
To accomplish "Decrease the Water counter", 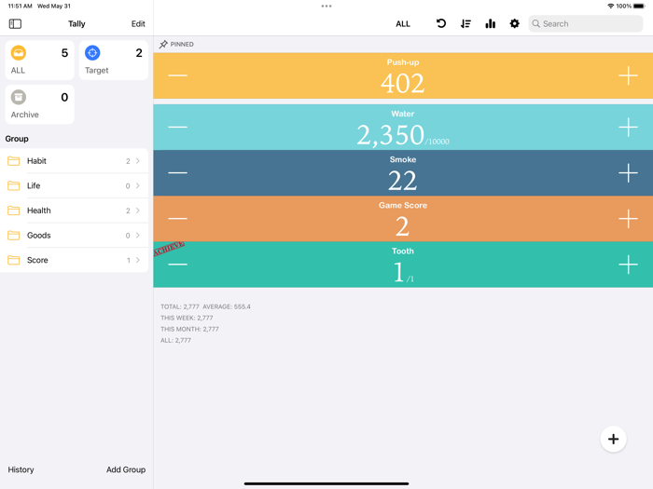I will (178, 128).
